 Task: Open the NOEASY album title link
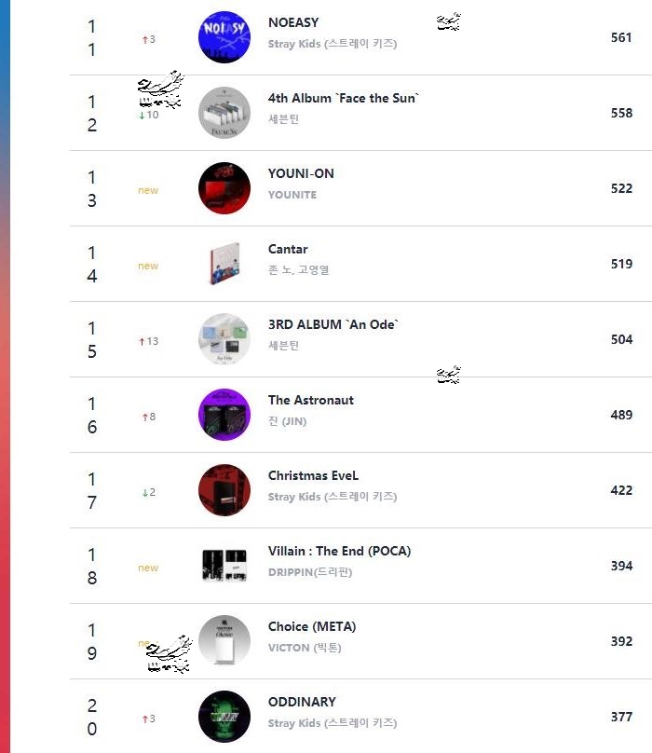pyautogui.click(x=293, y=22)
